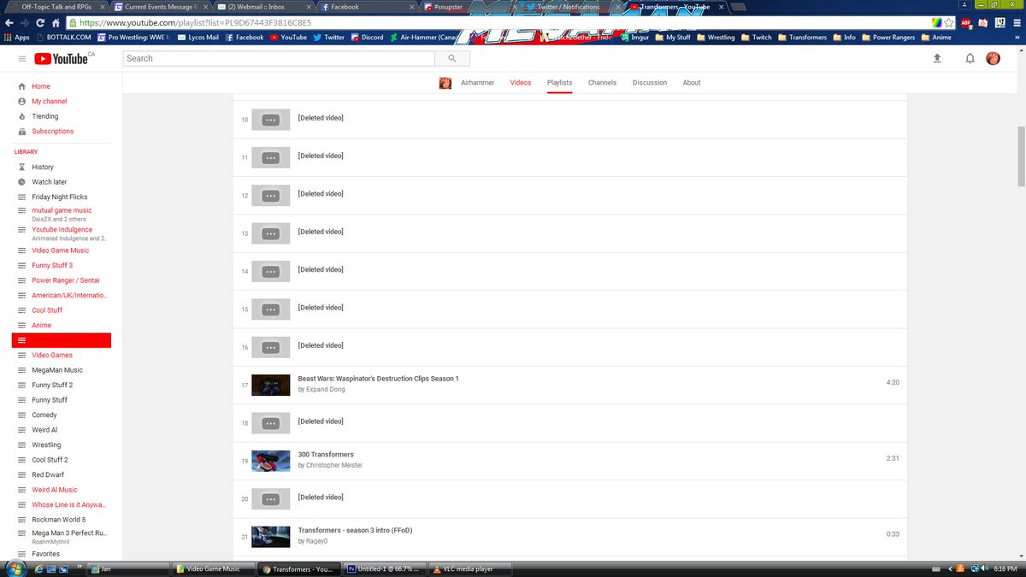This screenshot has width=1026, height=577.
Task: Open Transformers season 3 intro thumbnail
Action: pyautogui.click(x=271, y=537)
